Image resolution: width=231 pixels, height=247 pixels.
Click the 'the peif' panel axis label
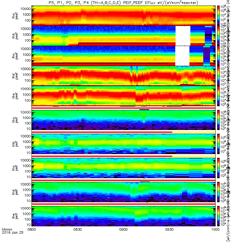15,216
